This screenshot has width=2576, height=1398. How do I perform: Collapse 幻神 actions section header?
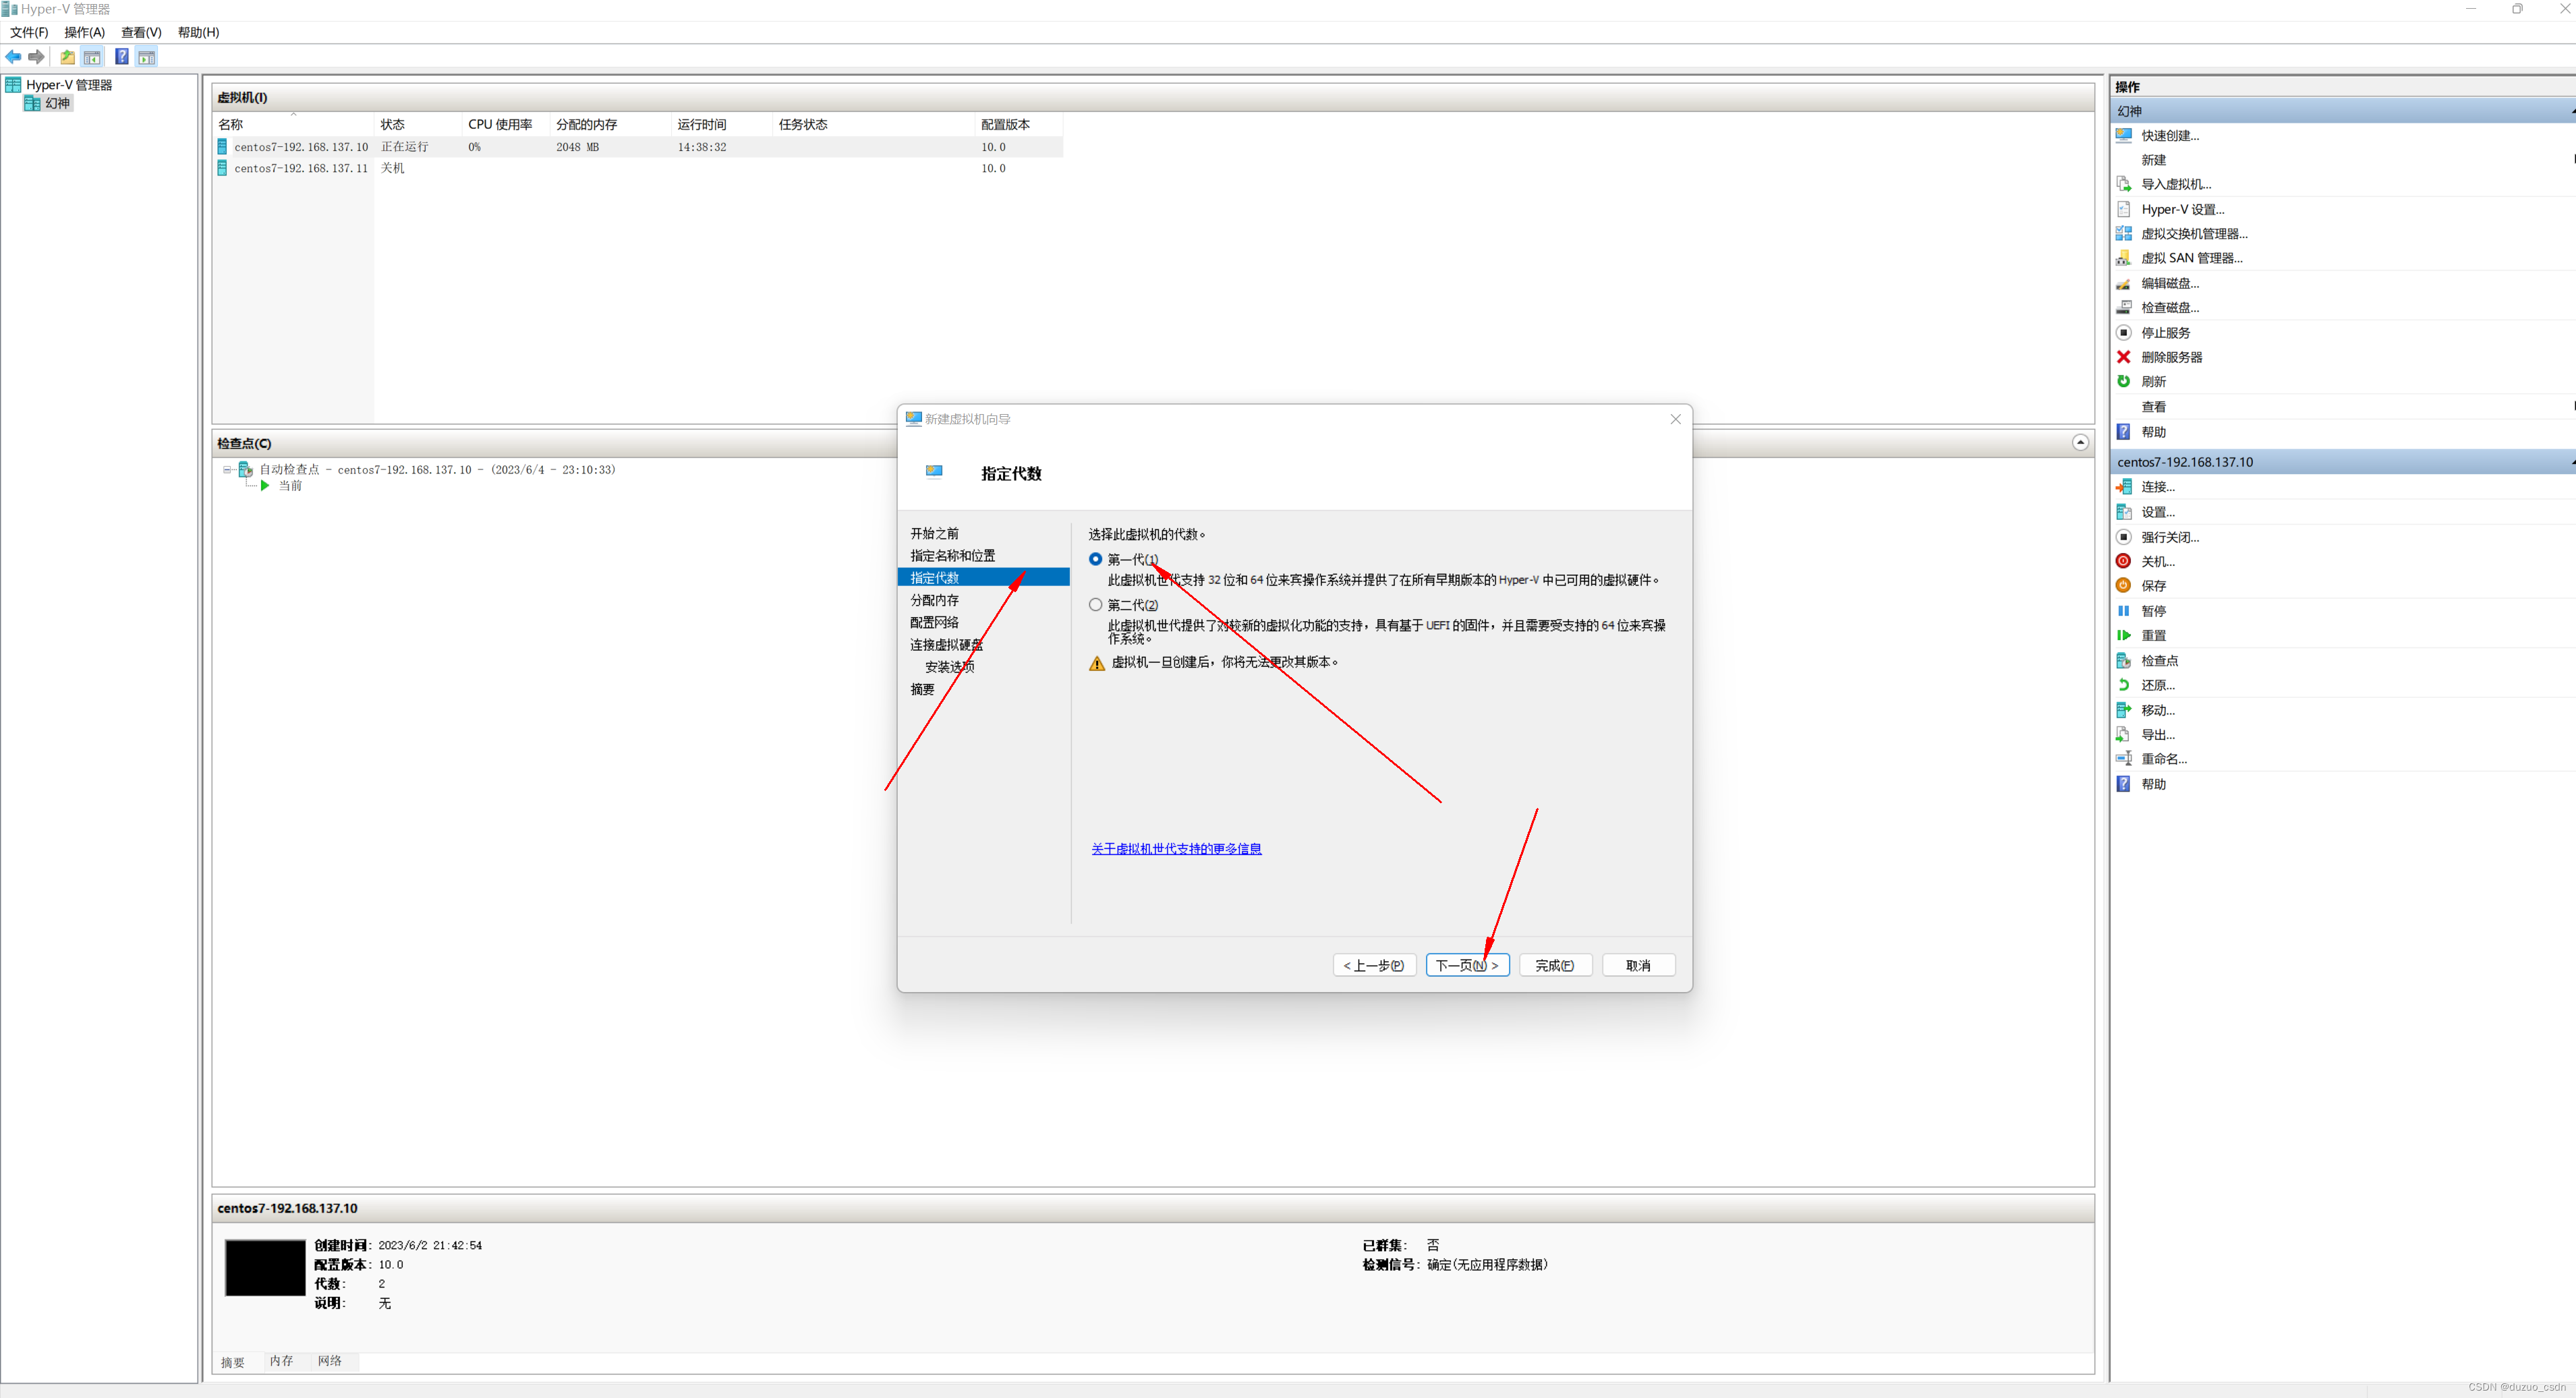(2344, 111)
